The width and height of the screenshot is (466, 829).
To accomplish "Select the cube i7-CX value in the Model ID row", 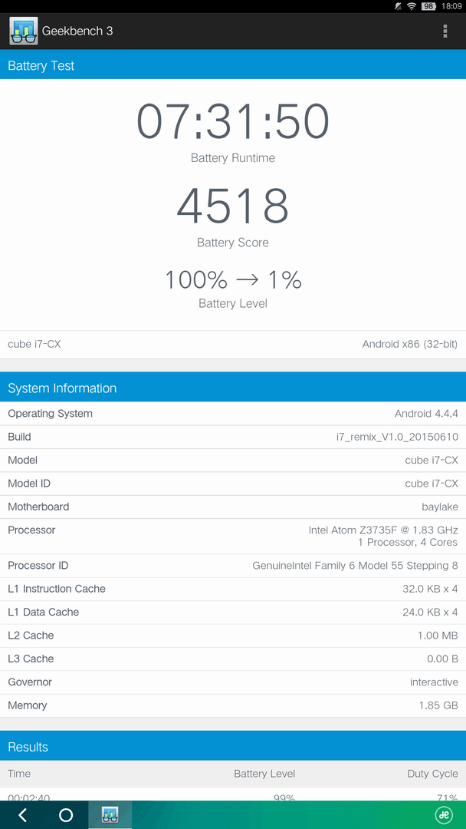I will tap(432, 484).
